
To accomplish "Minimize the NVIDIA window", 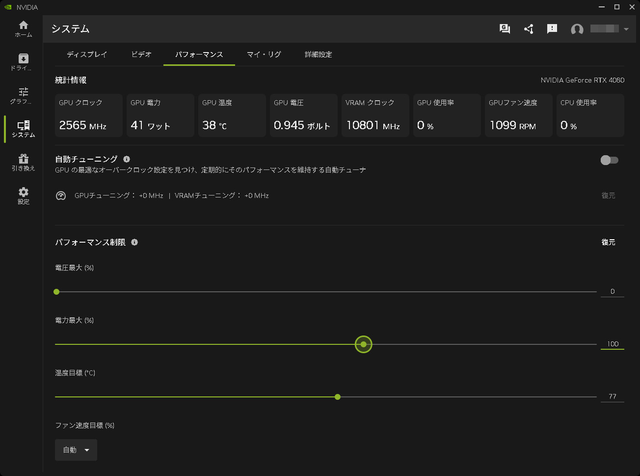I will pos(602,7).
